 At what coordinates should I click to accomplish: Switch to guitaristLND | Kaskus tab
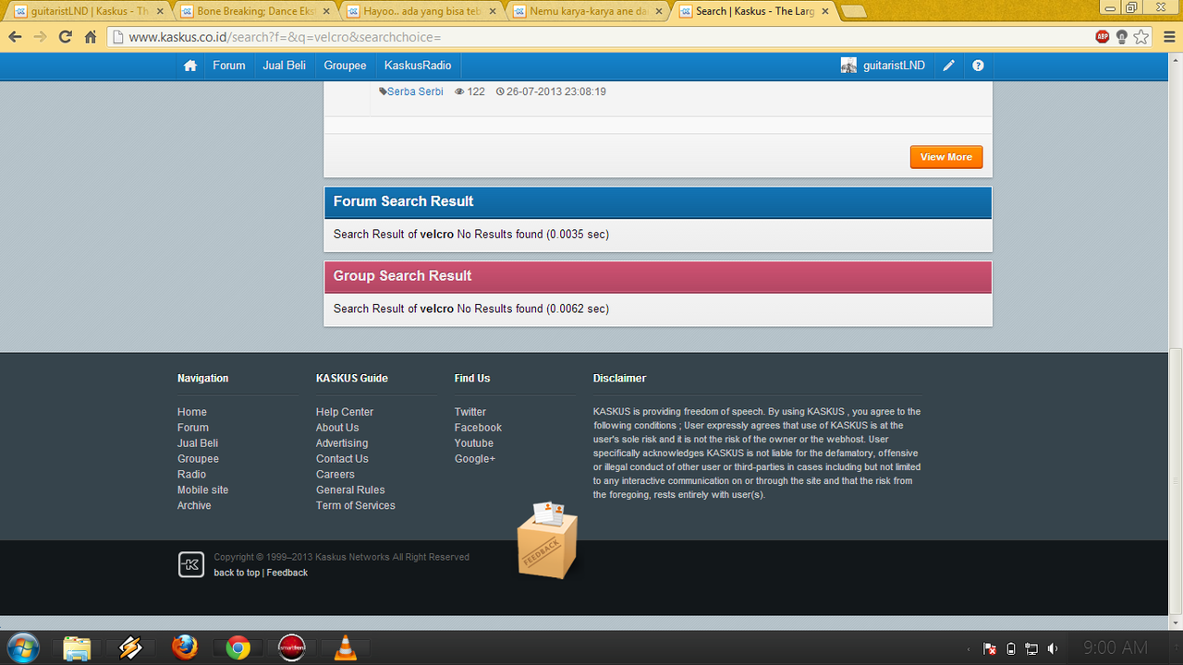pyautogui.click(x=88, y=11)
